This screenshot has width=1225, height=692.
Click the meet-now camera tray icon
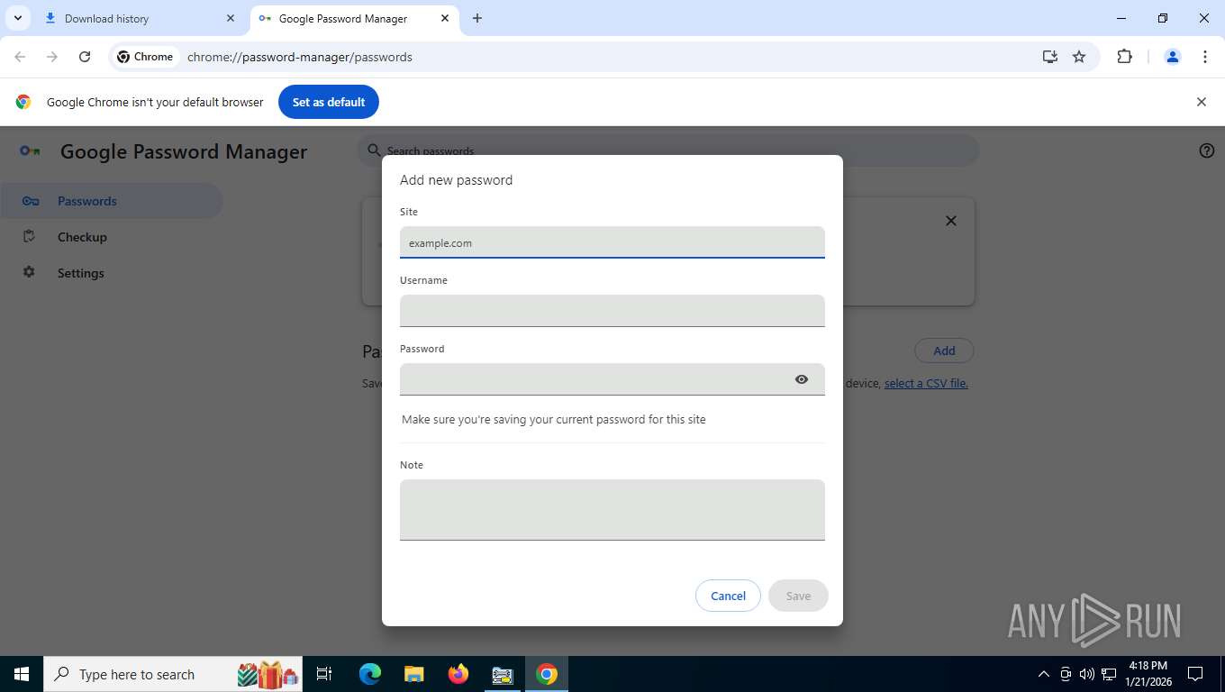click(1066, 674)
